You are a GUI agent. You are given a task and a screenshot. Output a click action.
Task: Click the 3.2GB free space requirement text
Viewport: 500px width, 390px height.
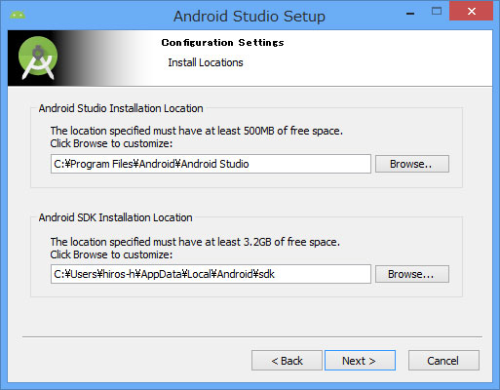click(195, 242)
